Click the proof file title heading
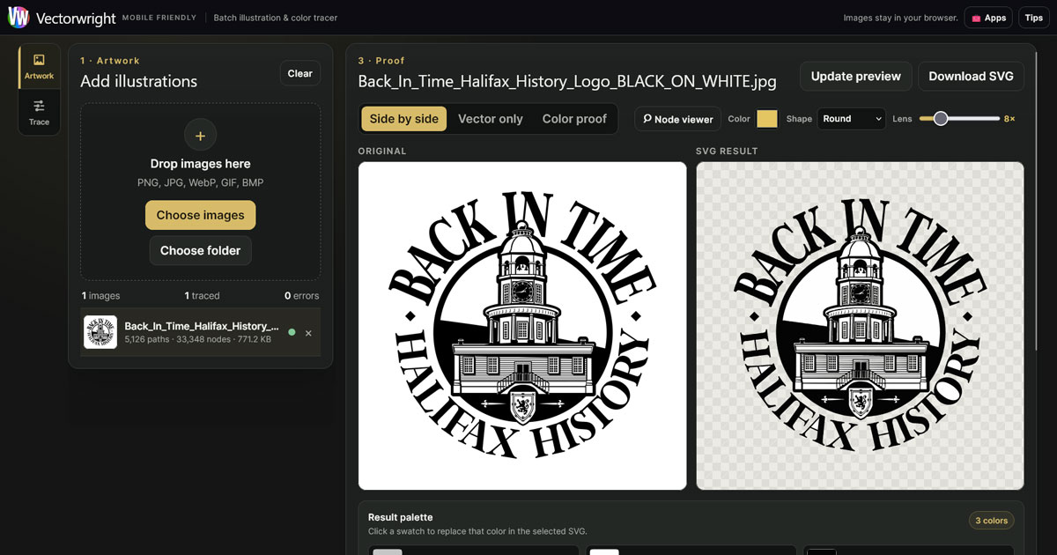 (x=567, y=81)
